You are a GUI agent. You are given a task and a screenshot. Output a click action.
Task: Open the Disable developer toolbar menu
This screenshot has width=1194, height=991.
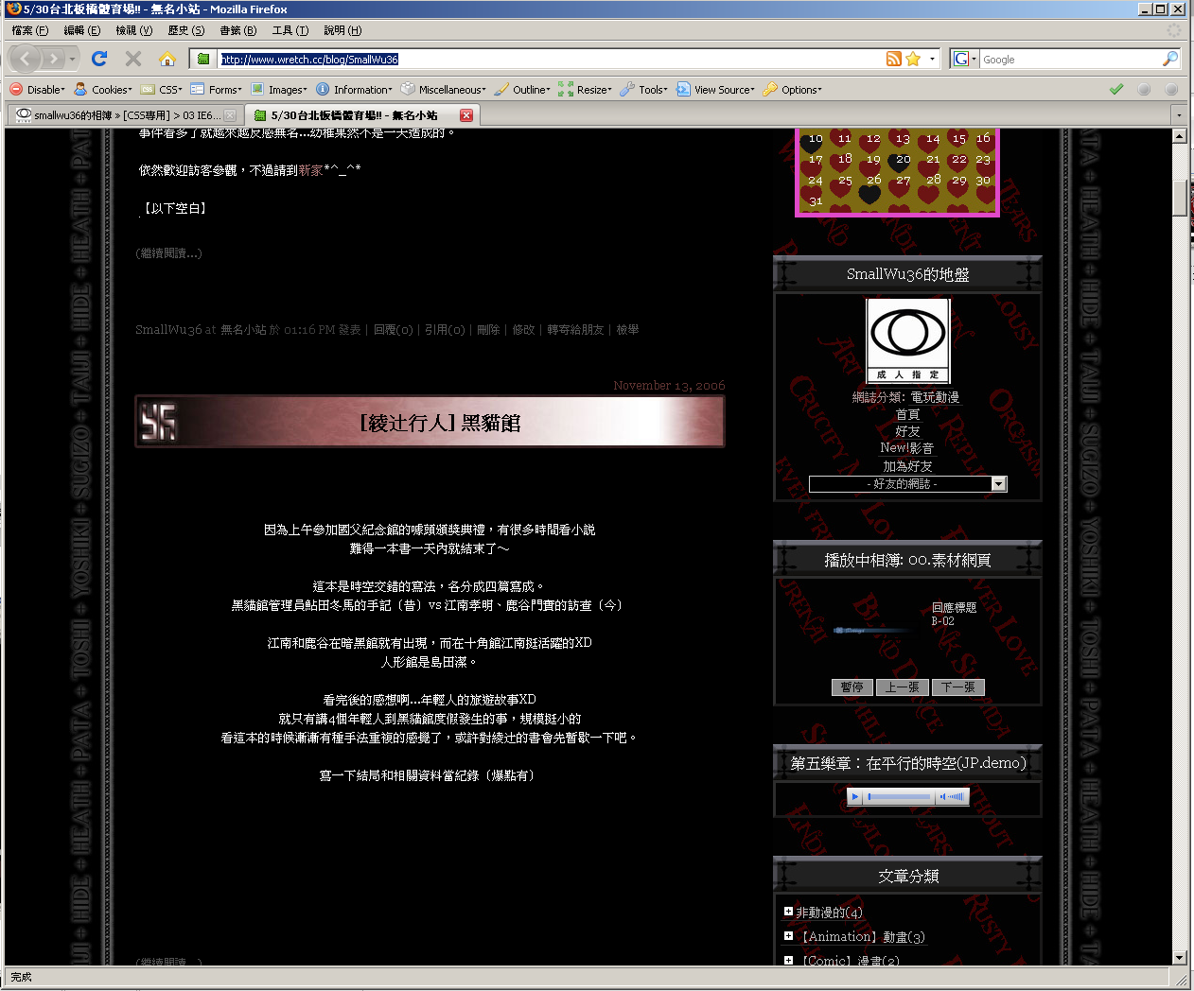(x=38, y=90)
